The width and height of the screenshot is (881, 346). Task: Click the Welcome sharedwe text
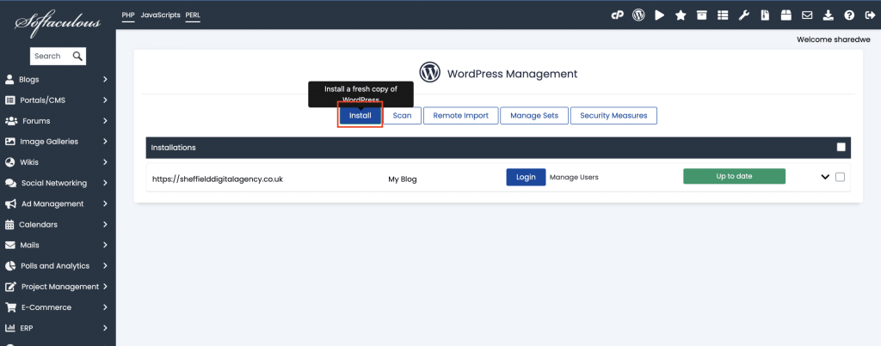pos(833,39)
